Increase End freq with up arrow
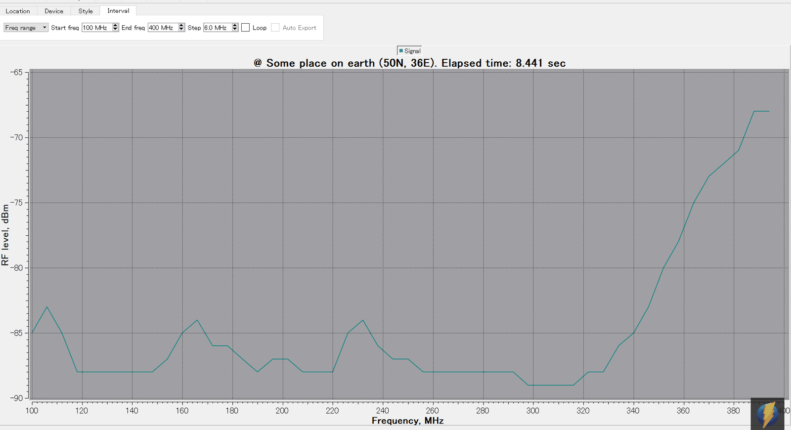 tap(181, 26)
